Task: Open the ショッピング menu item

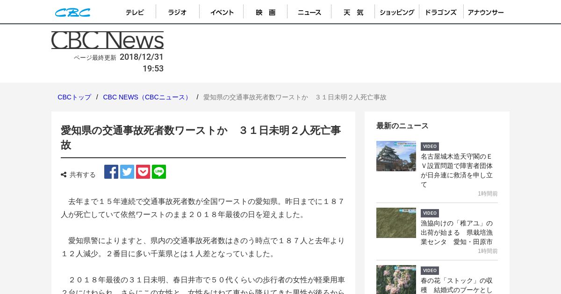Action: 397,12
